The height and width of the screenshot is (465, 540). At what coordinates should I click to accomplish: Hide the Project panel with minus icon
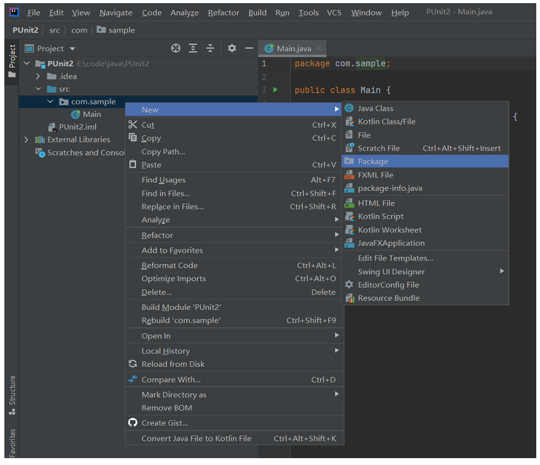point(249,48)
